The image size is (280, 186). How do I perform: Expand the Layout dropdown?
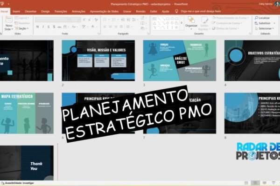[x=22, y=18]
